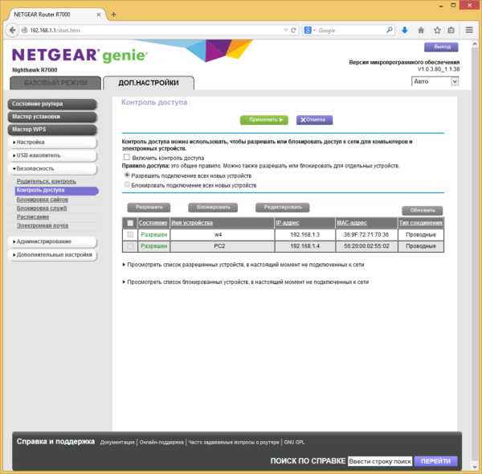Bookmark the page with the star icon
The width and height of the screenshot is (482, 474).
pyautogui.click(x=437, y=31)
